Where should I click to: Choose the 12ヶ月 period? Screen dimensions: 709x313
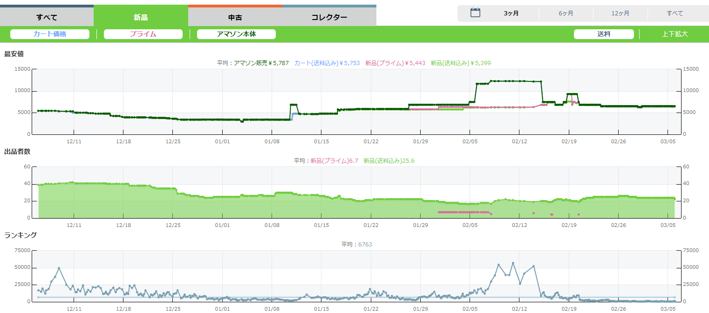tap(620, 13)
